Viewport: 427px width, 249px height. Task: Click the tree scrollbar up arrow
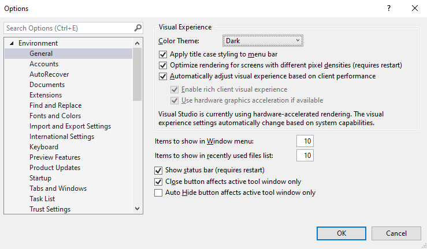[x=138, y=43]
